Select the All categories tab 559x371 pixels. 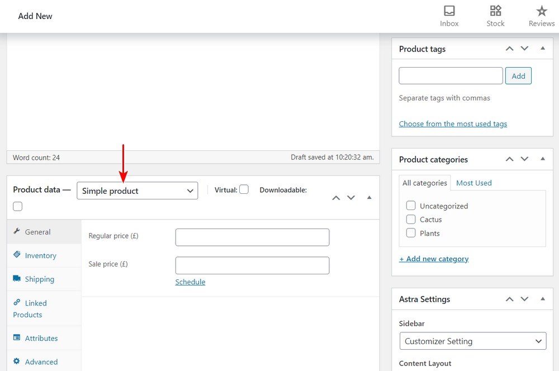425,183
